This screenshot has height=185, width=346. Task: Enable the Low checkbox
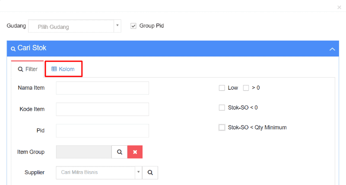tap(222, 88)
